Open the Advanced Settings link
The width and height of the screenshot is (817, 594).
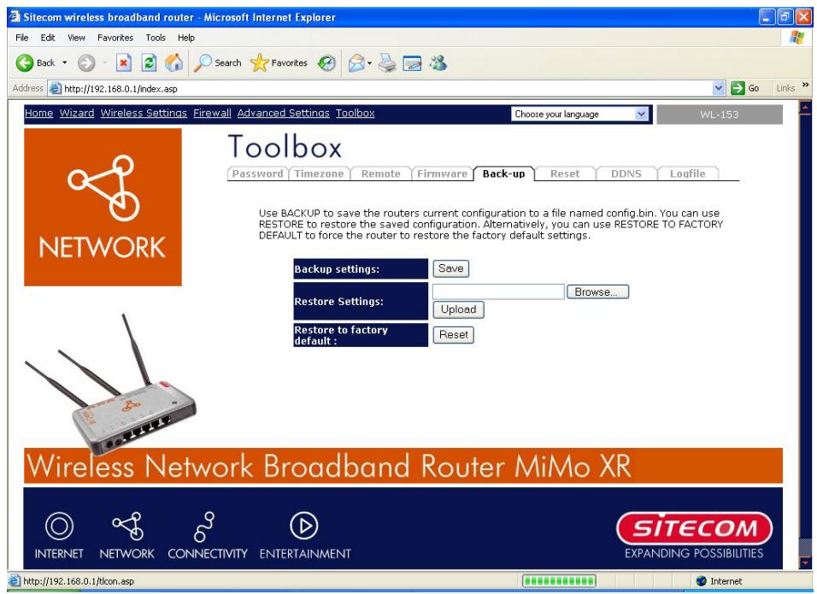[x=284, y=113]
